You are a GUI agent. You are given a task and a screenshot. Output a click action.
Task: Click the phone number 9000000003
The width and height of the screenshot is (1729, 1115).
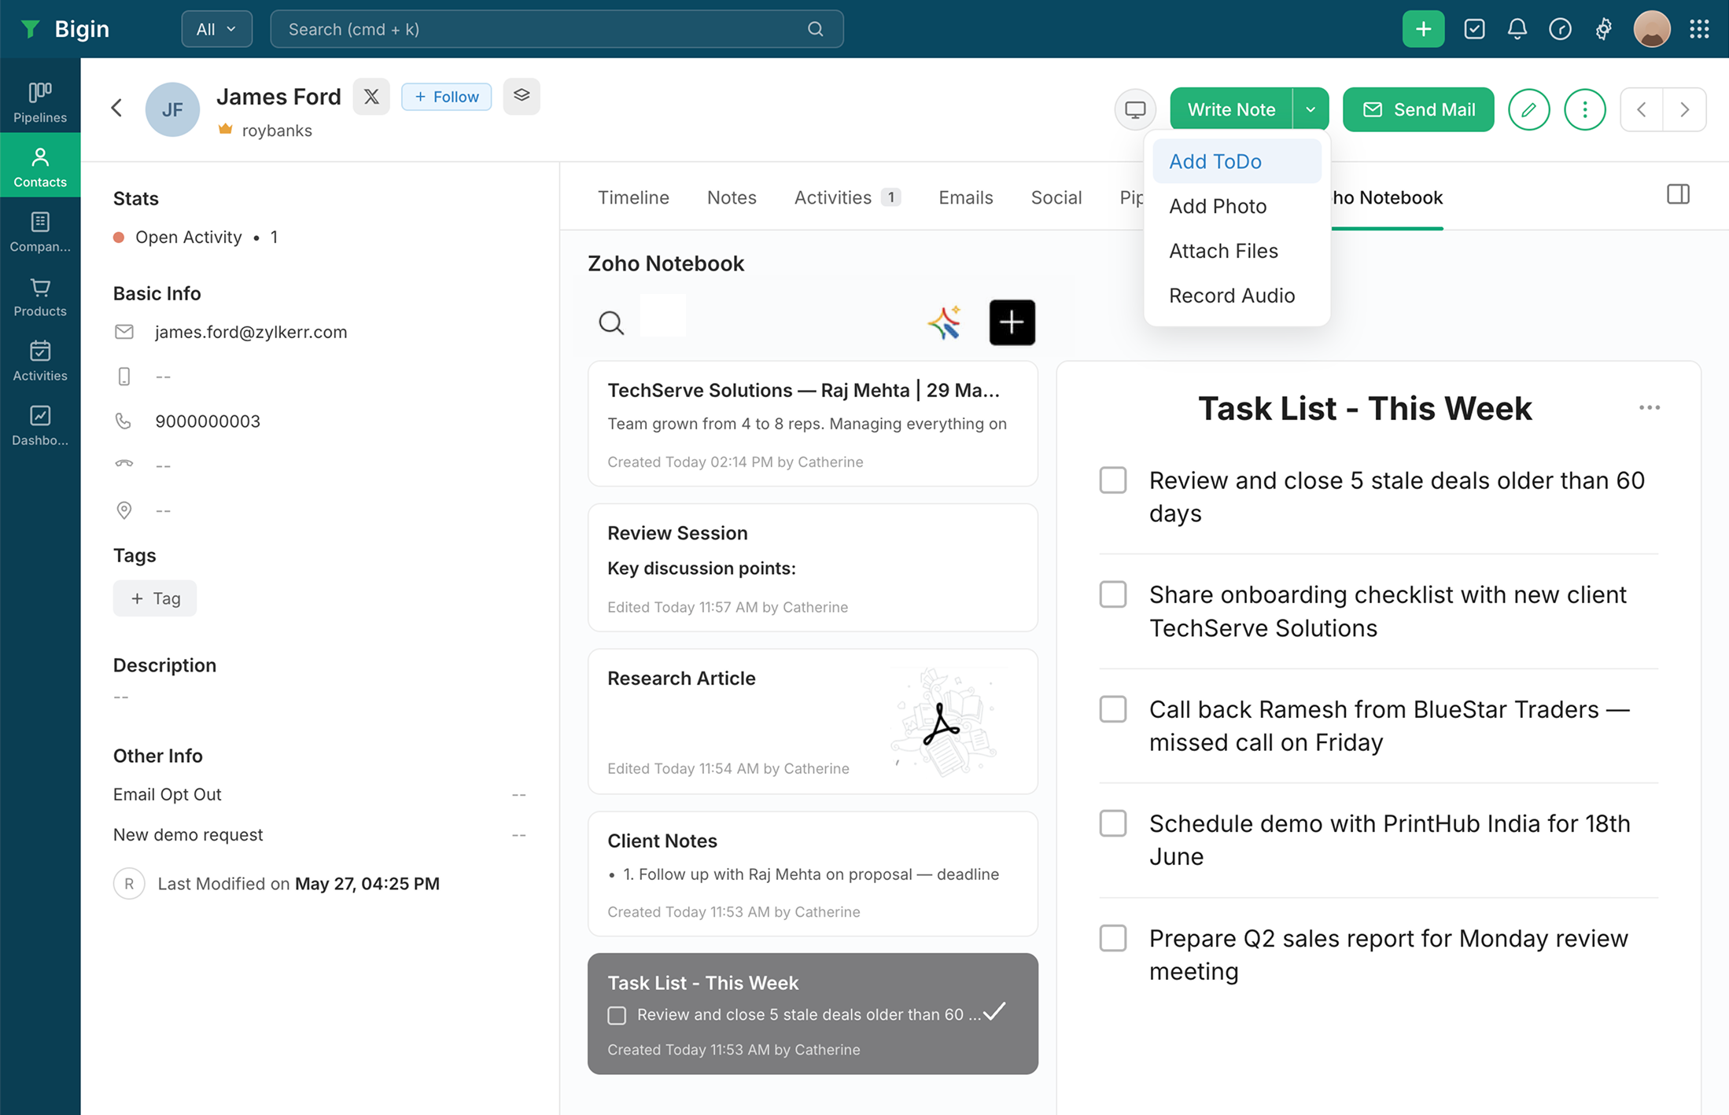208,421
